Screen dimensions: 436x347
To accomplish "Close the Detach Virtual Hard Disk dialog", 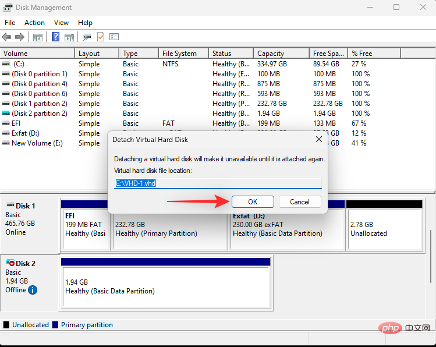I will click(x=319, y=139).
